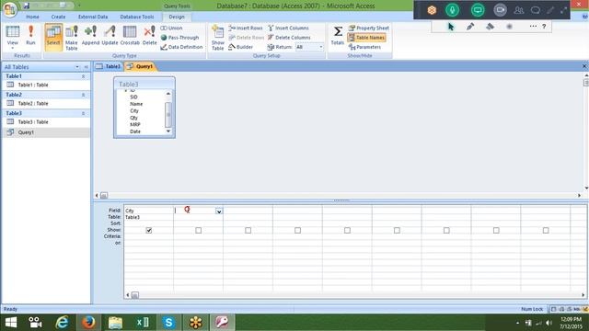Viewport: 589px width, 331px height.
Task: Select the Name field in Table3 list
Action: 136,104
